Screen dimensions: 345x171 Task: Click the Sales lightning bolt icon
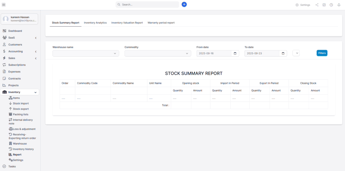tap(4, 58)
